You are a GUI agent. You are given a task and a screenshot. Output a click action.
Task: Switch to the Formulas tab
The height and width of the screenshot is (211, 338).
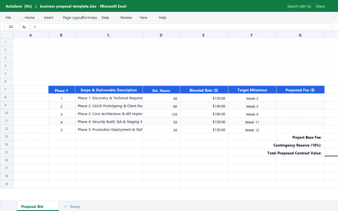pos(90,17)
